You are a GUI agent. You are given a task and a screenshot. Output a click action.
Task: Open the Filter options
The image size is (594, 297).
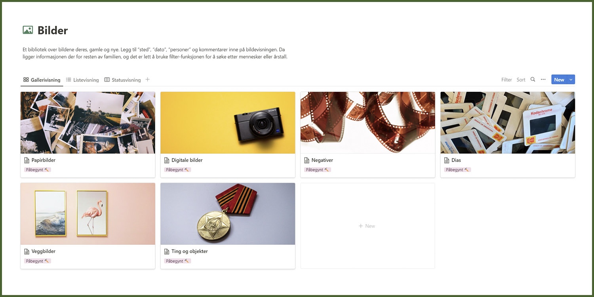pyautogui.click(x=506, y=80)
